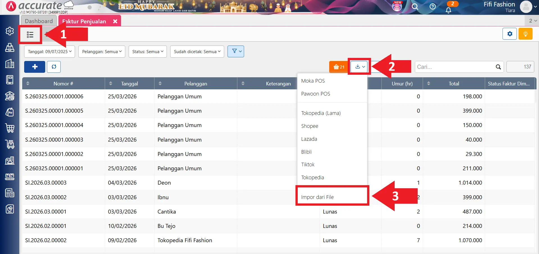
Task: Open the list view icon
Action: click(30, 35)
